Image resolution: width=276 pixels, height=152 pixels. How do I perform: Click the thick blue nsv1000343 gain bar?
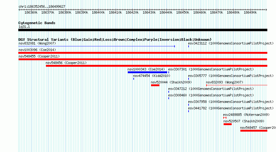[147, 72]
